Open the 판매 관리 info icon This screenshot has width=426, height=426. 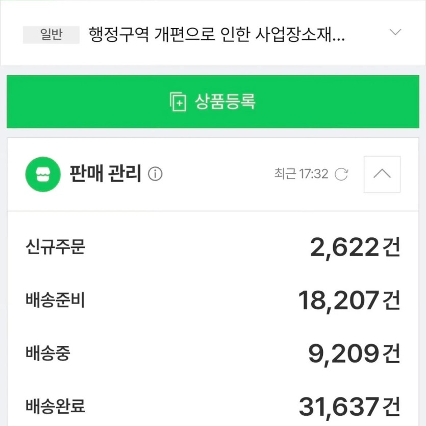pos(155,174)
